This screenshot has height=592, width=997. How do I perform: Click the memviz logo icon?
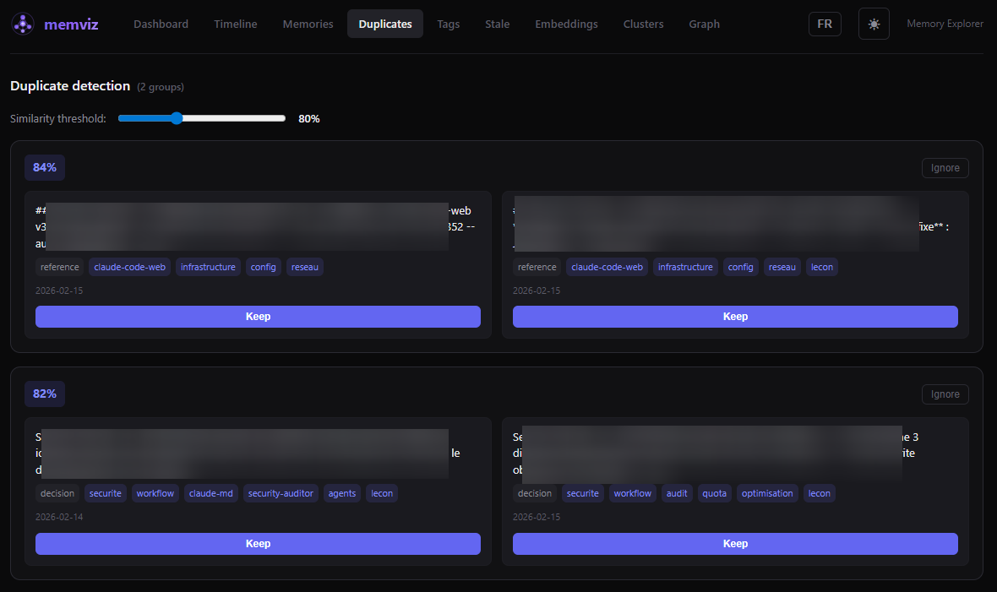[x=21, y=24]
